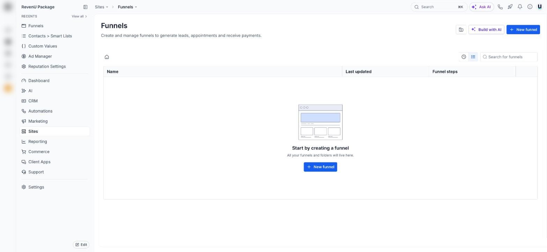The width and height of the screenshot is (547, 252).
Task: Focus the global Search field
Action: tap(439, 7)
